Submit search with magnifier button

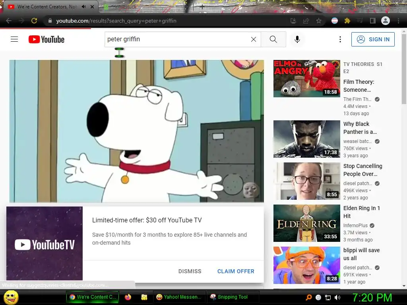(x=273, y=39)
